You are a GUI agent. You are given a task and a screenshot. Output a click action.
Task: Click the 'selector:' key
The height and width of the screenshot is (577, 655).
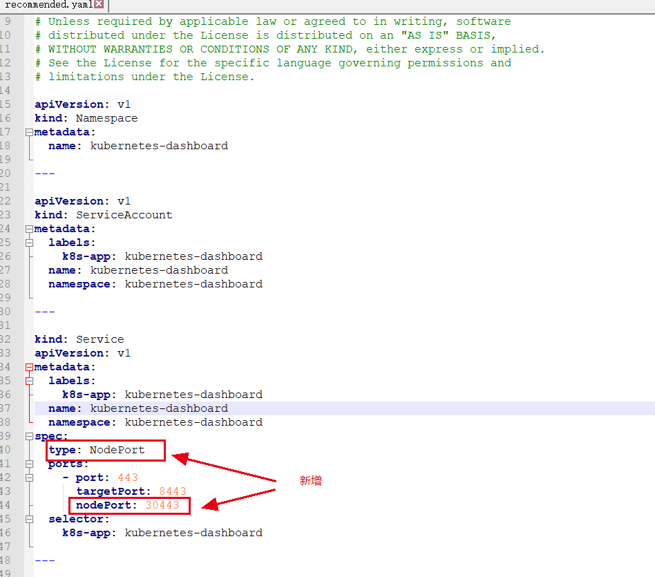point(79,519)
